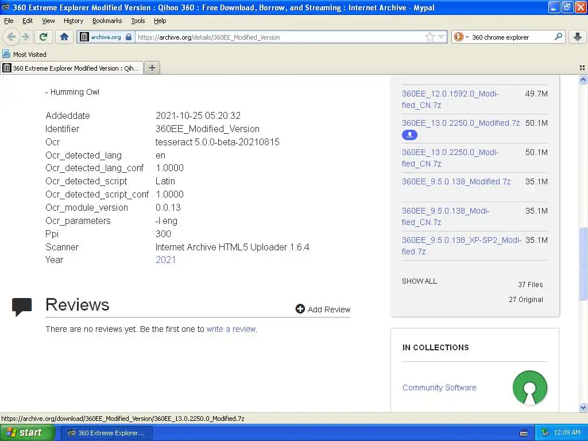Viewport: 588px width, 441px height.
Task: Click the Forward arrow button
Action: coord(26,37)
